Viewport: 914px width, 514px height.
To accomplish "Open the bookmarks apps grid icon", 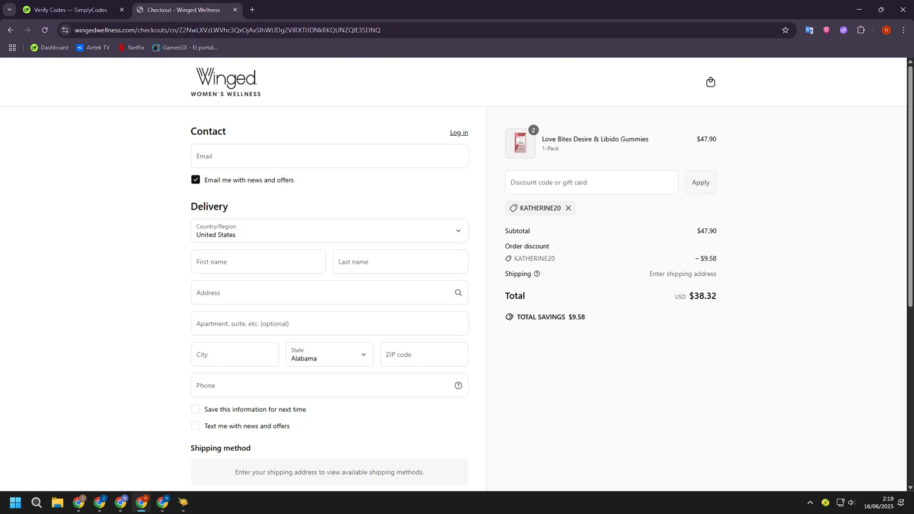I will coord(12,48).
